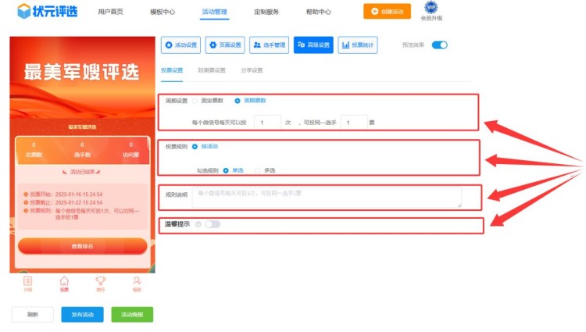Enable the 温馨提示 toggle
Screen dimensions: 586x332
click(213, 224)
